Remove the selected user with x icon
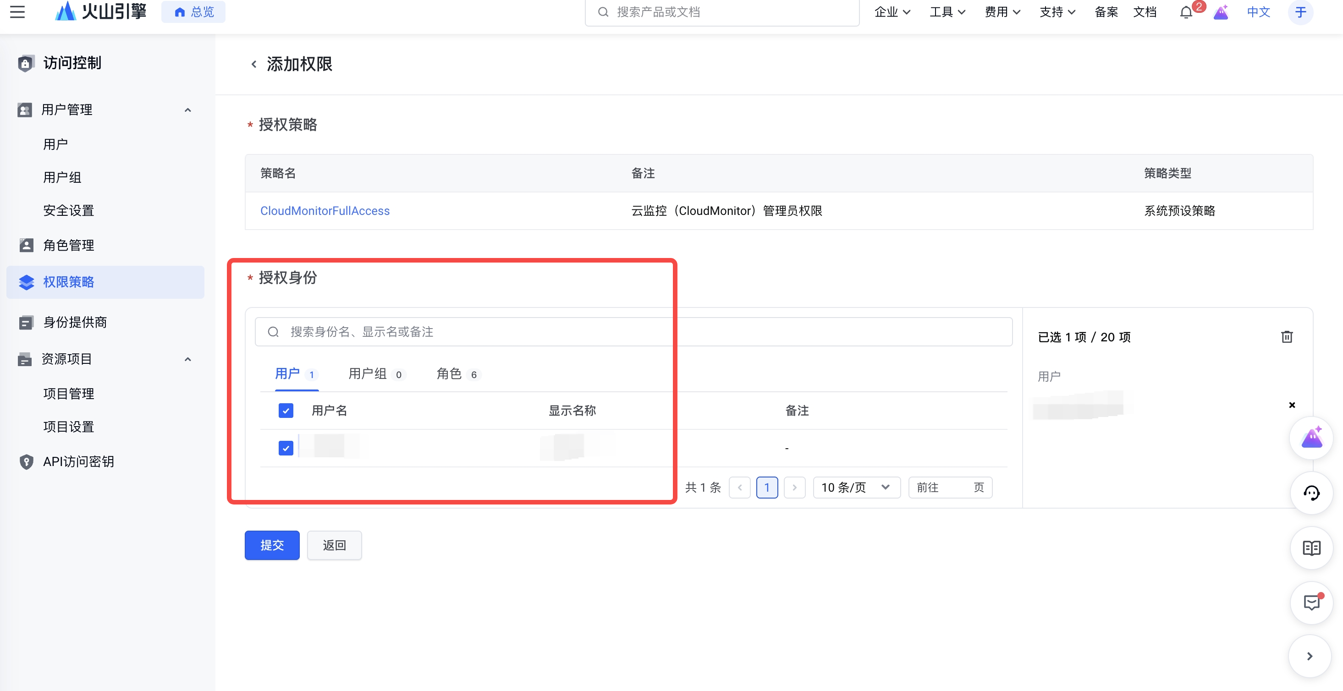 pos(1292,405)
